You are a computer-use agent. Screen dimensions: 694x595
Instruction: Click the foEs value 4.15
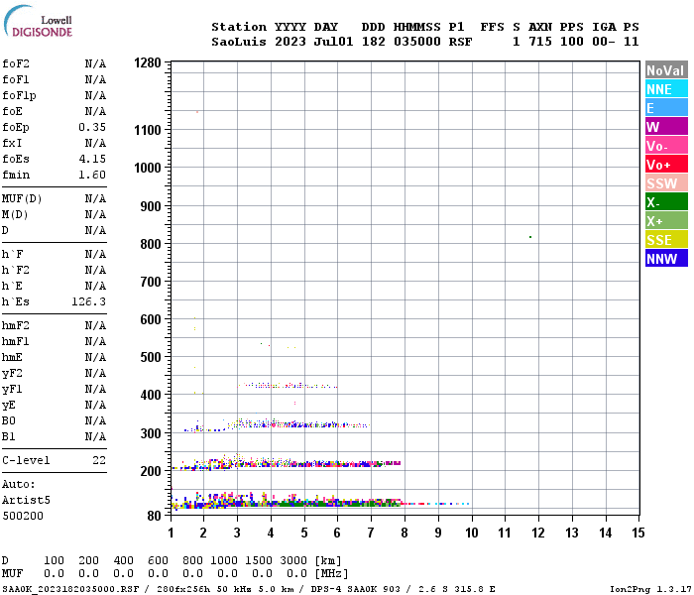click(92, 159)
